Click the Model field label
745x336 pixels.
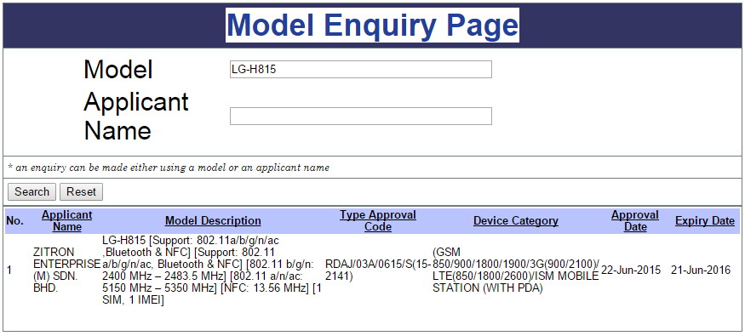pos(118,69)
